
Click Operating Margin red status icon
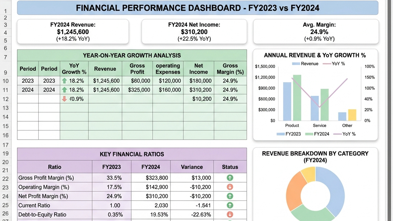click(230, 187)
